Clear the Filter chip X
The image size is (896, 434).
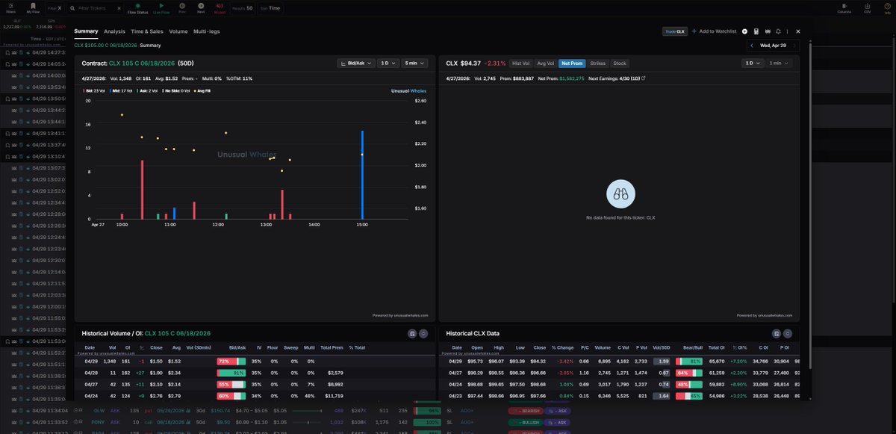[60, 8]
